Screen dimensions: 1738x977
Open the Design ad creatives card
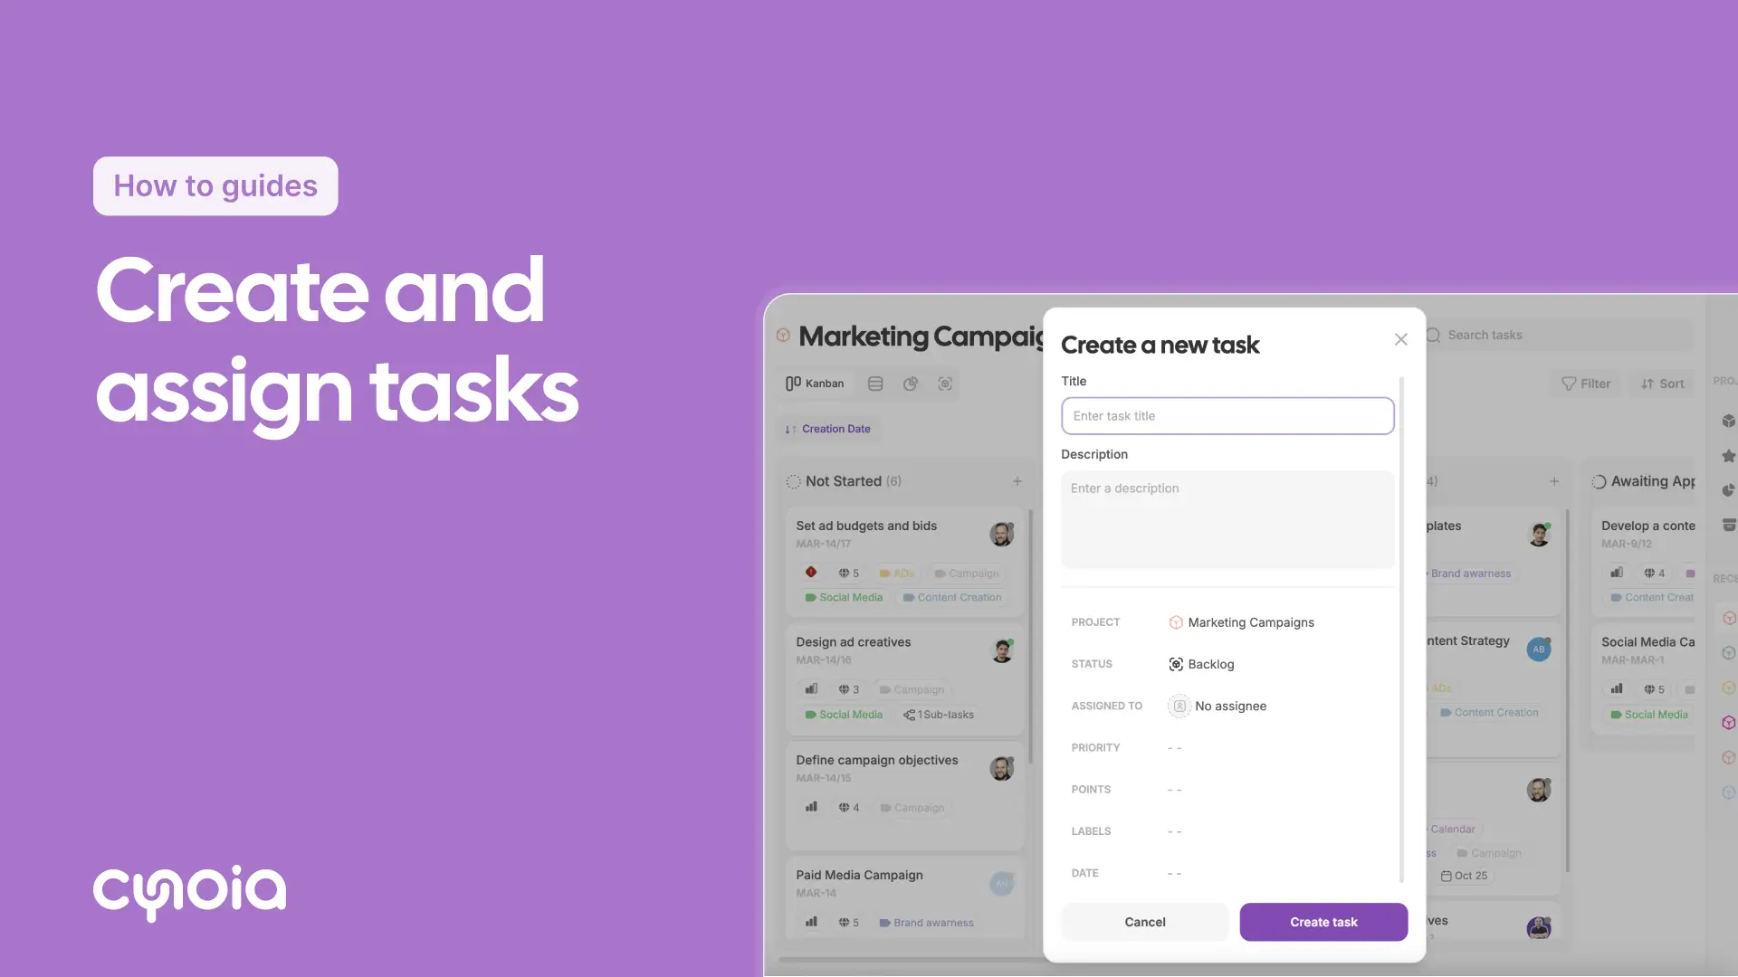[x=904, y=678]
